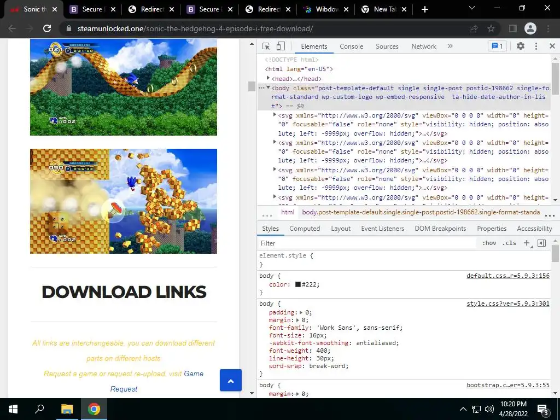The width and height of the screenshot is (560, 420).
Task: Reload the page with the refresh icon
Action: [47, 28]
